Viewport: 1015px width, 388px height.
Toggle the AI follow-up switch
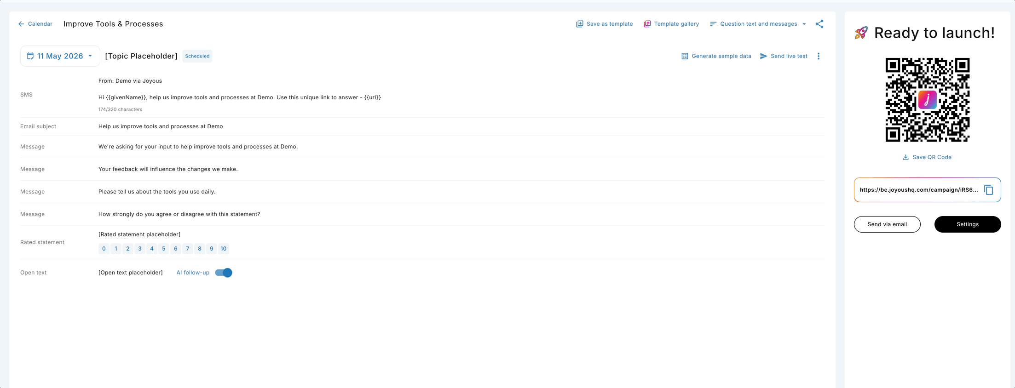[224, 273]
